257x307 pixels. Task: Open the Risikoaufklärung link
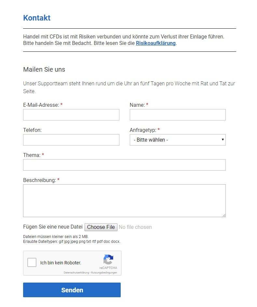point(156,43)
